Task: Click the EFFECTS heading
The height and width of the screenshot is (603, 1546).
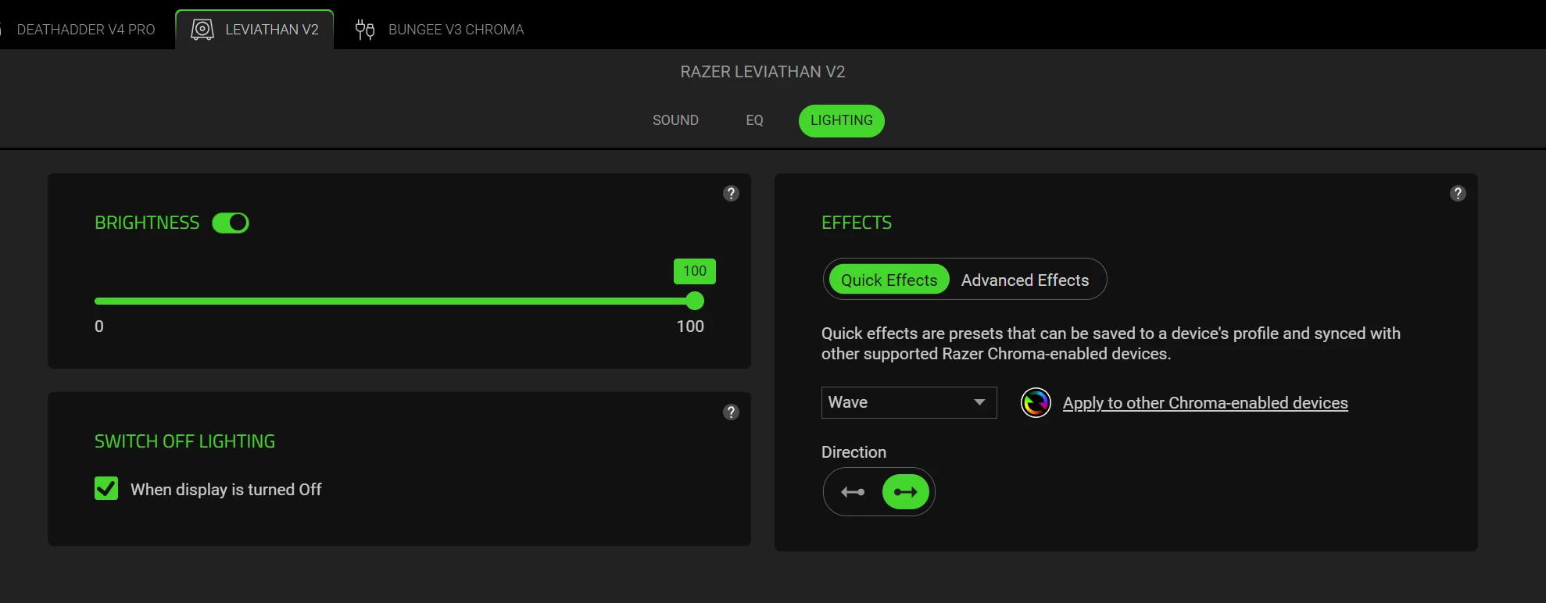Action: [x=857, y=223]
